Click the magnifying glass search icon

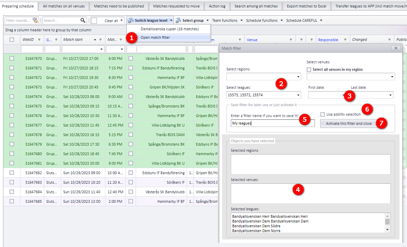pyautogui.click(x=83, y=20)
